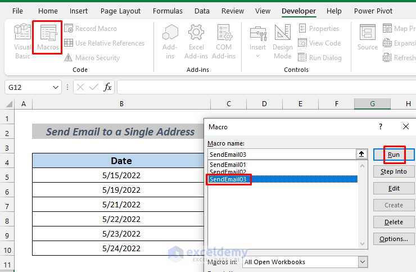Open Insert Function fx button
This screenshot has height=272, width=416.
coord(107,87)
